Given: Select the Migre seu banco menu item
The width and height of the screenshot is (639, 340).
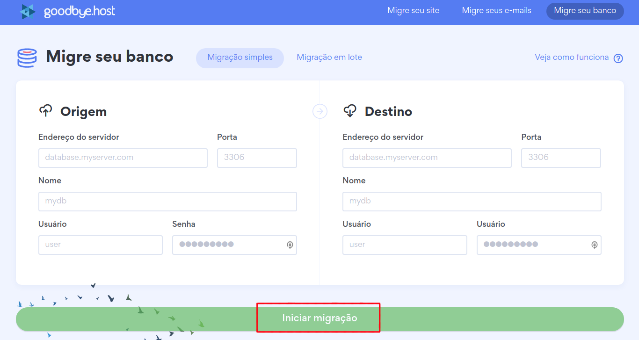Looking at the screenshot, I should pyautogui.click(x=585, y=11).
